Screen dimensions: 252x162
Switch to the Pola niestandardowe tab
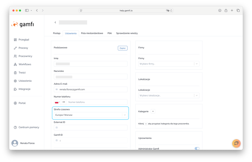[92, 33]
